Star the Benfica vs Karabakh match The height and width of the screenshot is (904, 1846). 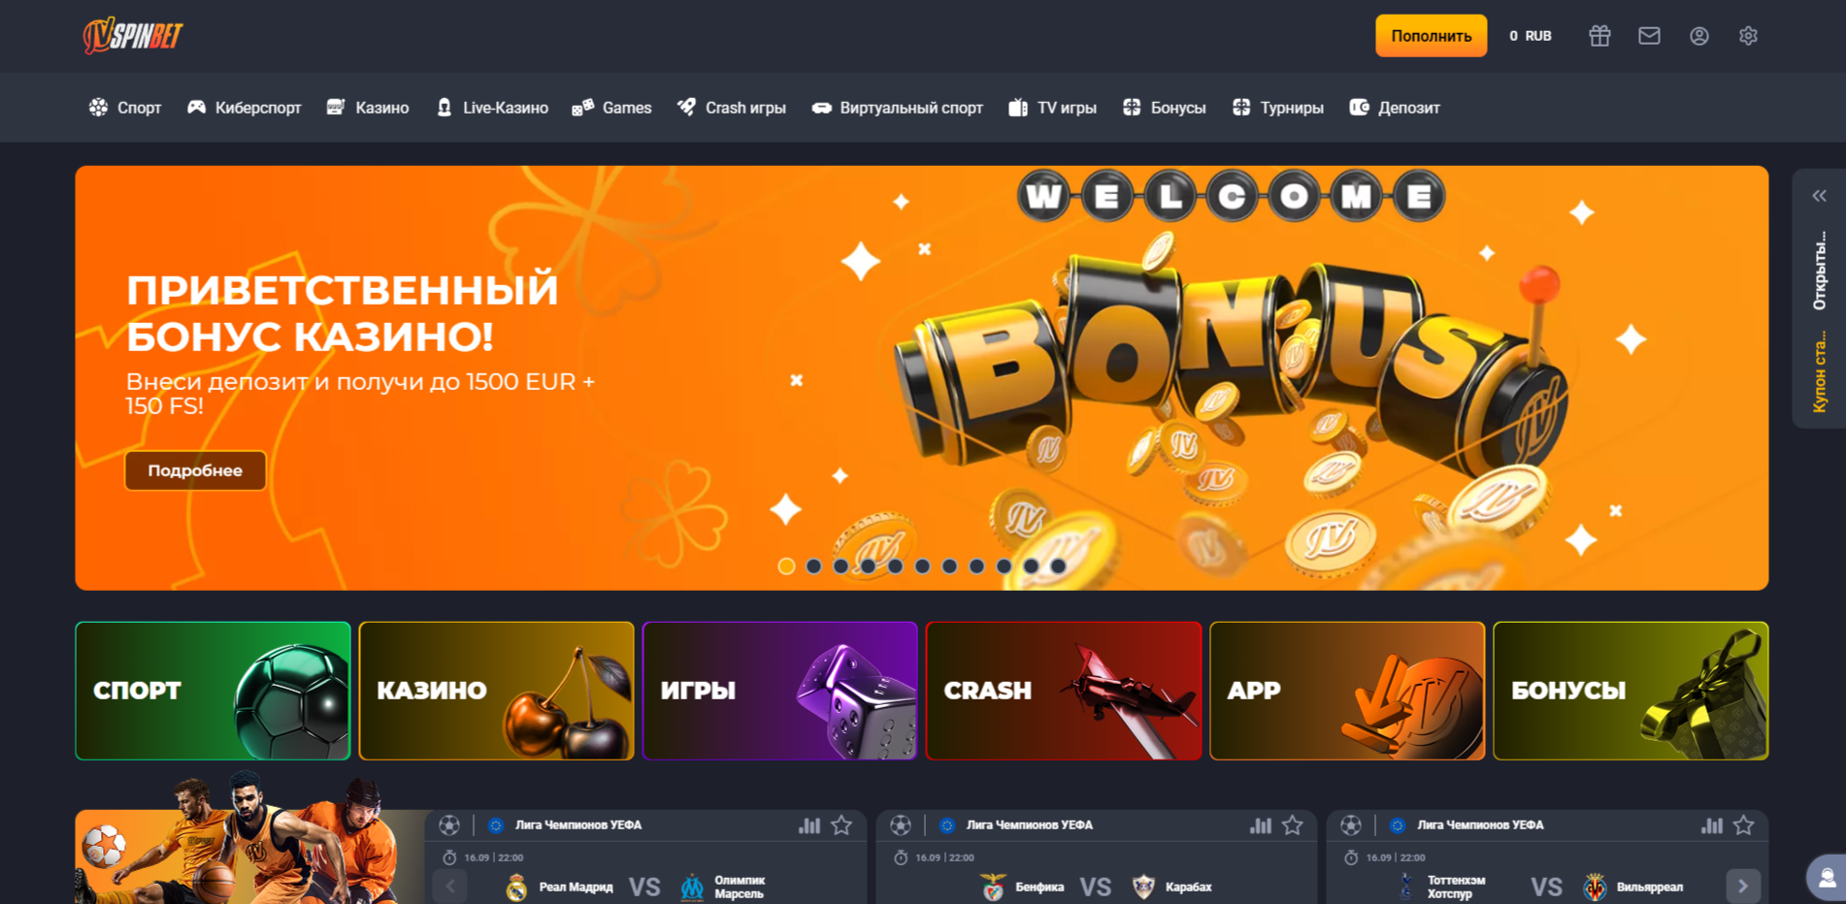1293,825
